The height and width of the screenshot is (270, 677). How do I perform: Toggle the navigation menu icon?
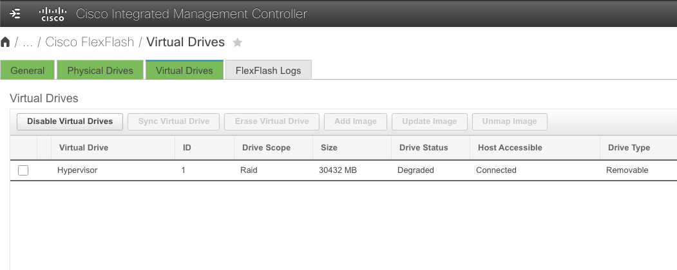click(15, 14)
